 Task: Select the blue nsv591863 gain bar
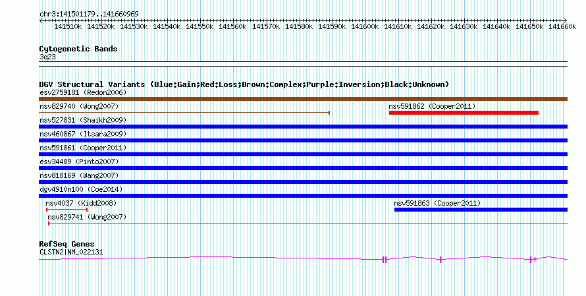tap(481, 210)
